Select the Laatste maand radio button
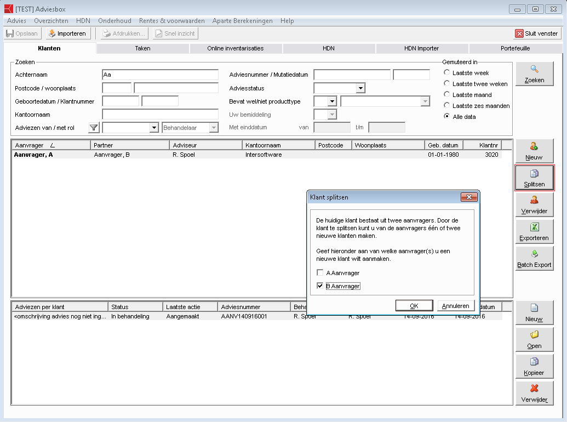The height and width of the screenshot is (422, 567). tap(447, 95)
